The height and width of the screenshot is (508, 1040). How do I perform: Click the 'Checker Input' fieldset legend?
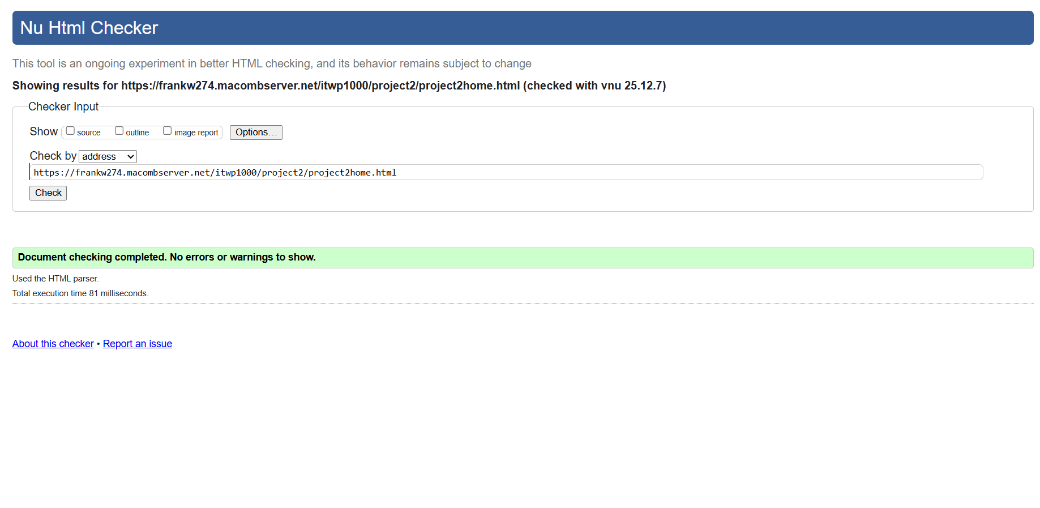point(63,106)
